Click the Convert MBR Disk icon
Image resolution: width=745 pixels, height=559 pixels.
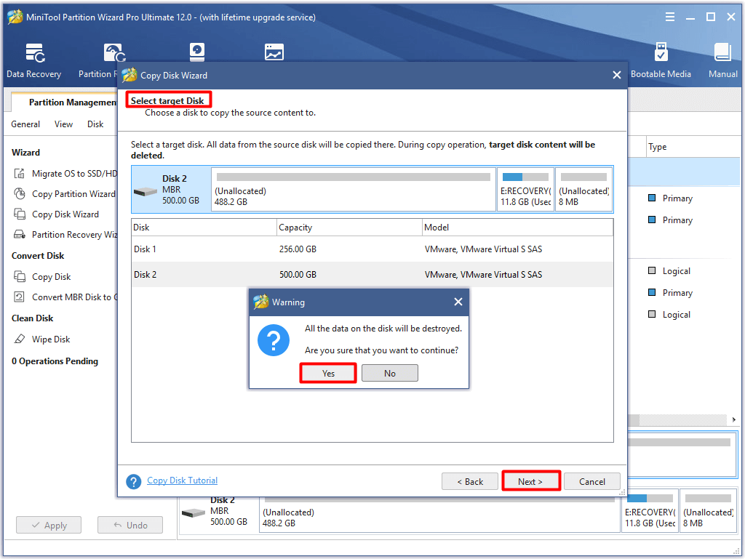point(20,297)
